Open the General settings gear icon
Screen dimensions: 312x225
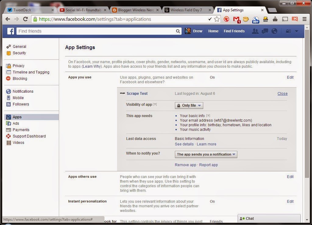pos(9,47)
